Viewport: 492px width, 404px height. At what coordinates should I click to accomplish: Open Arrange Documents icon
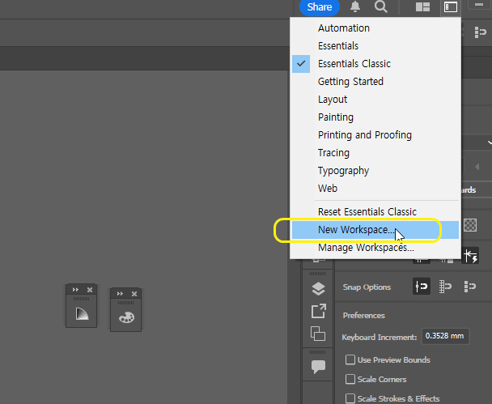click(422, 7)
